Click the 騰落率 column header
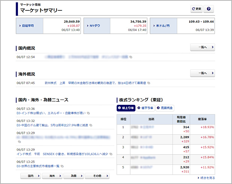 click(x=202, y=119)
